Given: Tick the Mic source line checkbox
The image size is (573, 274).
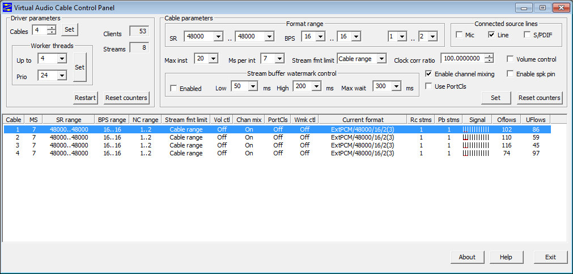Looking at the screenshot, I should point(459,35).
